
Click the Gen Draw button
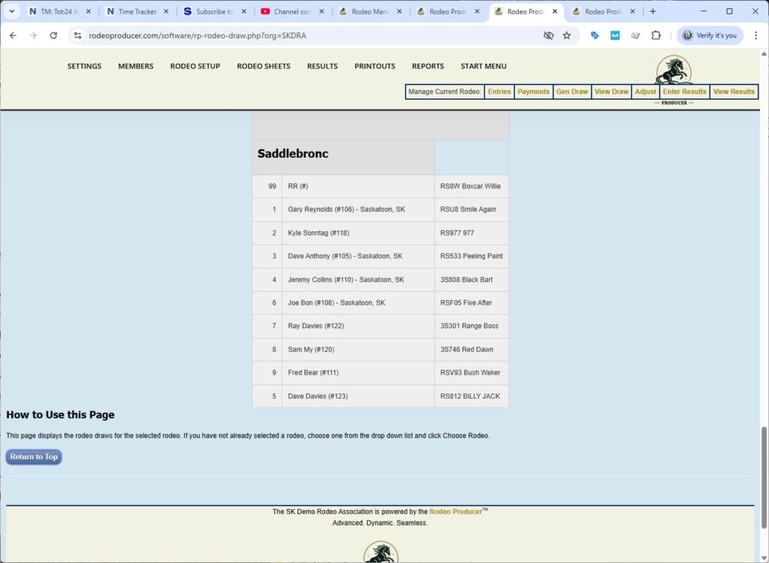pos(571,92)
